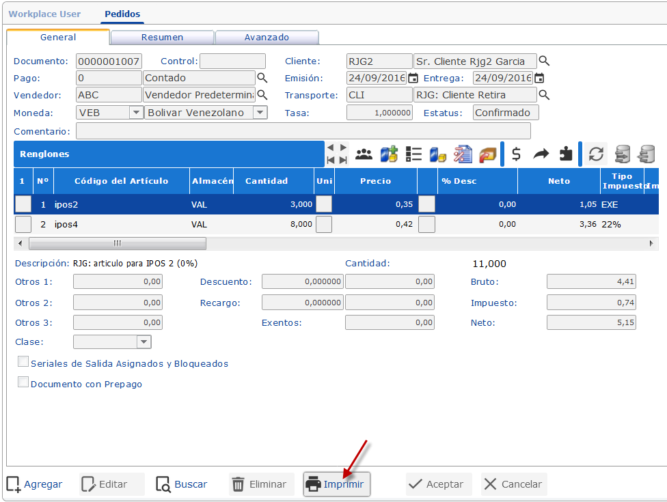Open the percent discount document icon
This screenshot has width=667, height=502.
click(x=463, y=154)
